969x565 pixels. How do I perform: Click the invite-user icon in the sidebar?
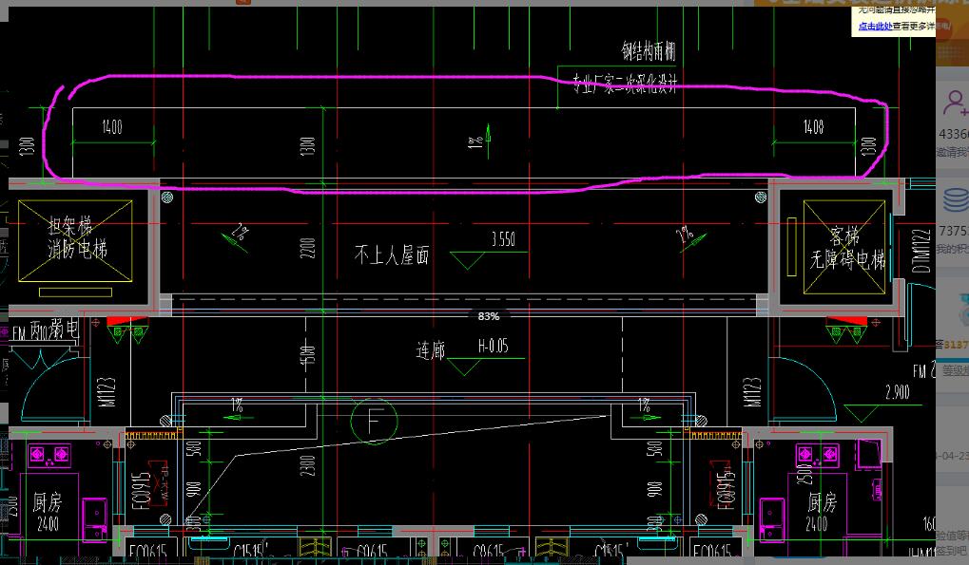point(956,103)
